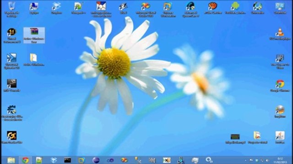The width and height of the screenshot is (293, 164).
Task: Open the Command Prompt taskbar icon
Action: [x=67, y=160]
